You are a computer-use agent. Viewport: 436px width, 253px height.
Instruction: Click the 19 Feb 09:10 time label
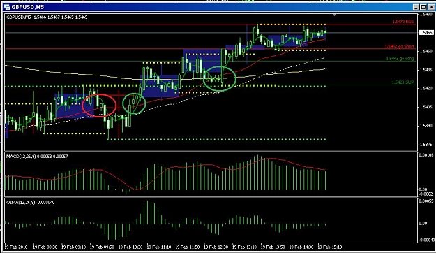(x=74, y=247)
